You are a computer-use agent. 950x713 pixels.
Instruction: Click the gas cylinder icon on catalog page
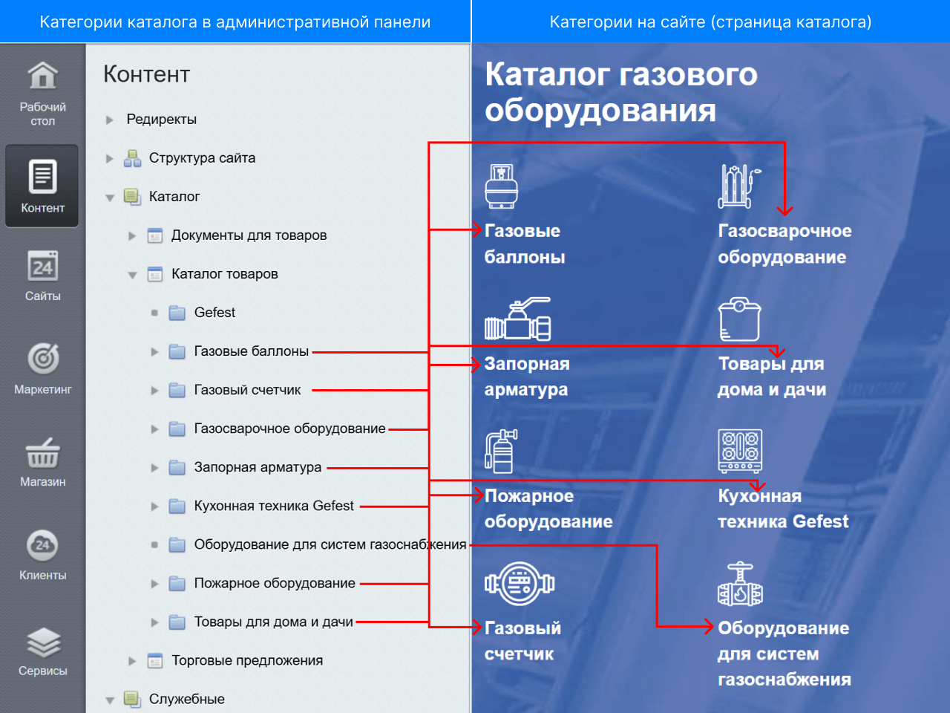click(502, 186)
